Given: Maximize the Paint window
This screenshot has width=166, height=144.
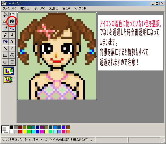Looking at the screenshot, I should (157, 4).
